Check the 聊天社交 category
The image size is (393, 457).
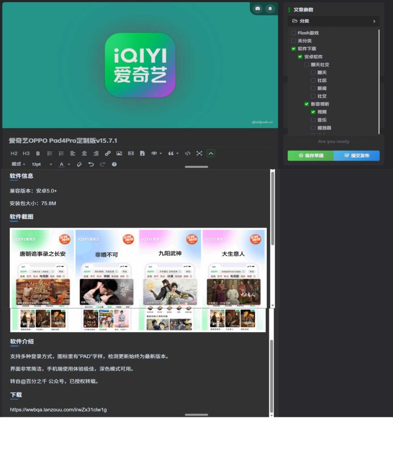point(306,64)
